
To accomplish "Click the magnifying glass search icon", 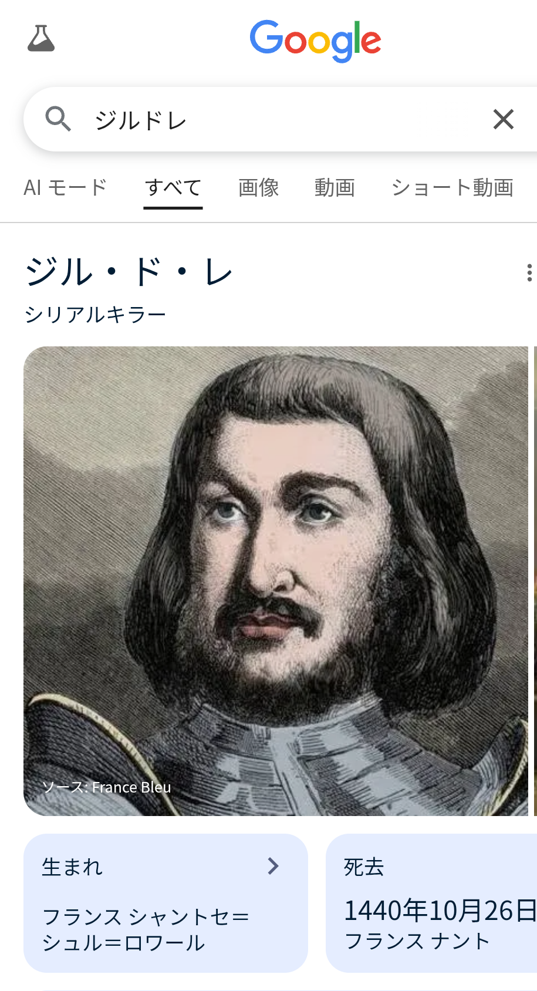I will (58, 119).
